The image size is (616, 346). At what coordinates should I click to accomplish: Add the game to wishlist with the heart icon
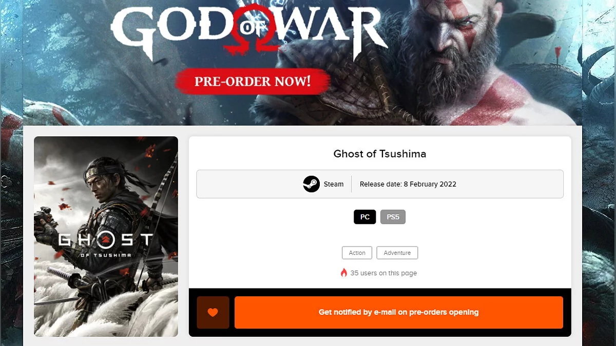pos(213,313)
